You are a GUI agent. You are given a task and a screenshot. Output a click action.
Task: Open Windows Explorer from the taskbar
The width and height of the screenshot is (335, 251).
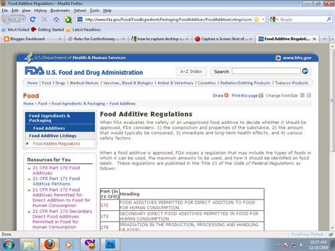pos(29,244)
